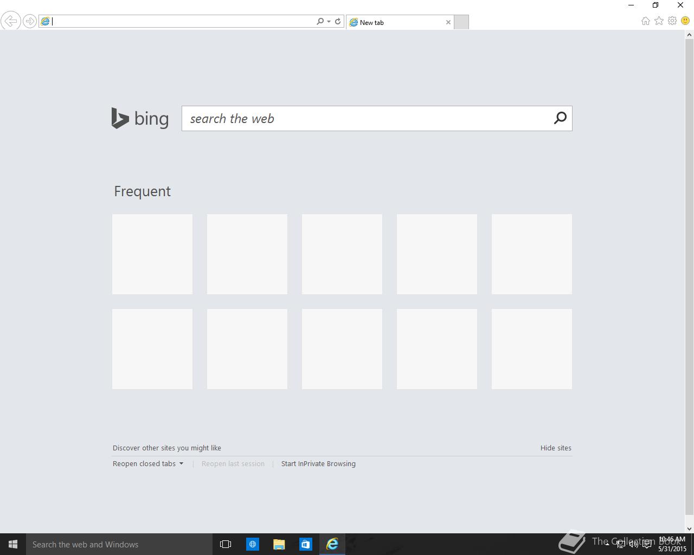This screenshot has width=694, height=555.
Task: Close the New tab tab
Action: (448, 22)
